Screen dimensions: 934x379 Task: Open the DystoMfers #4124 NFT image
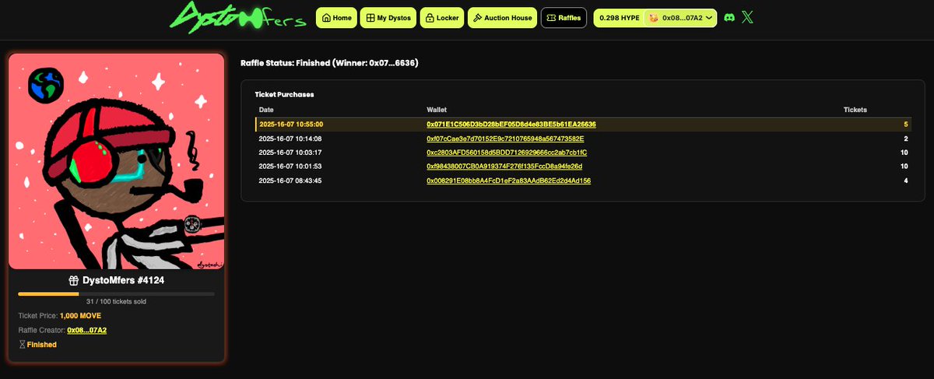117,161
